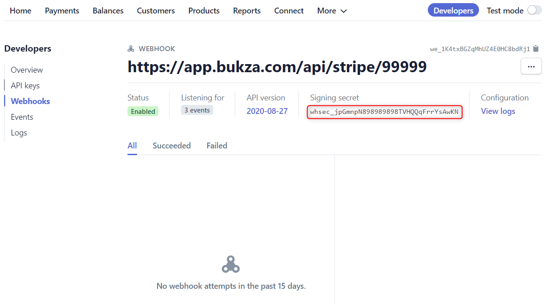Open the Payments section
This screenshot has height=304, width=558.
click(62, 11)
